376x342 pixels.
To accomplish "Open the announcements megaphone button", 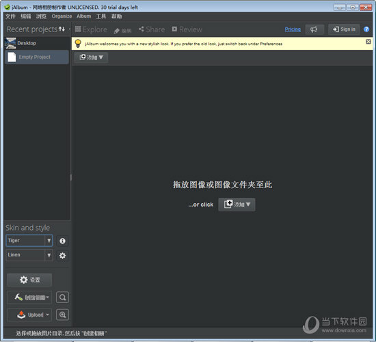I will 314,29.
